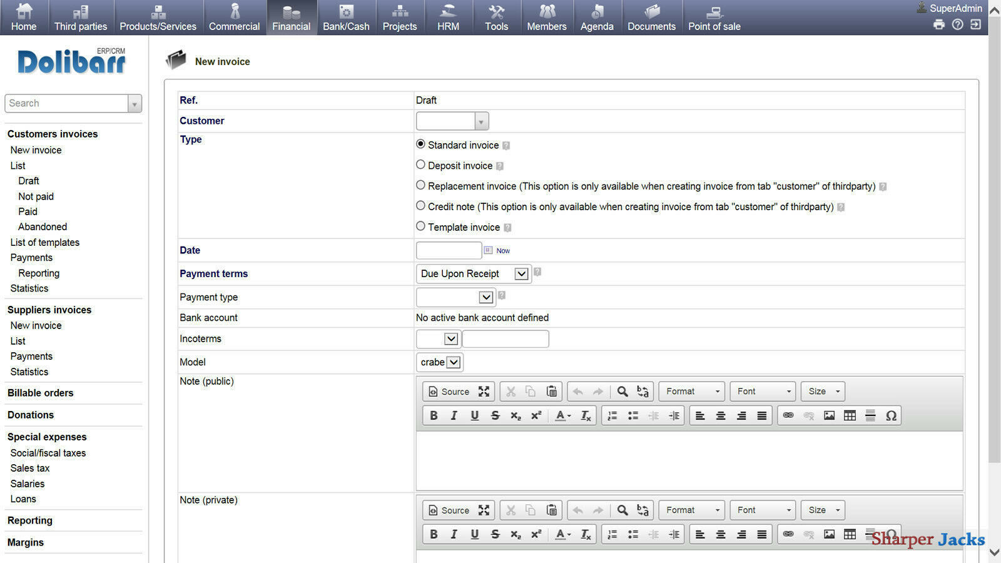Expand the sidebar Search dropdown arrow
The width and height of the screenshot is (1001, 563).
click(135, 104)
